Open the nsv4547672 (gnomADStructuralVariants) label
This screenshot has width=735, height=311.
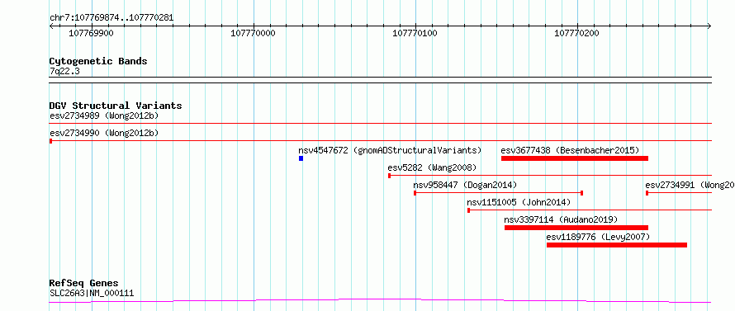390,150
